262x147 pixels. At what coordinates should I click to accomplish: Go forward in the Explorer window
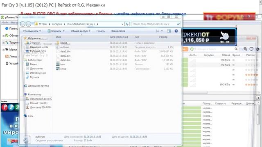(29, 24)
